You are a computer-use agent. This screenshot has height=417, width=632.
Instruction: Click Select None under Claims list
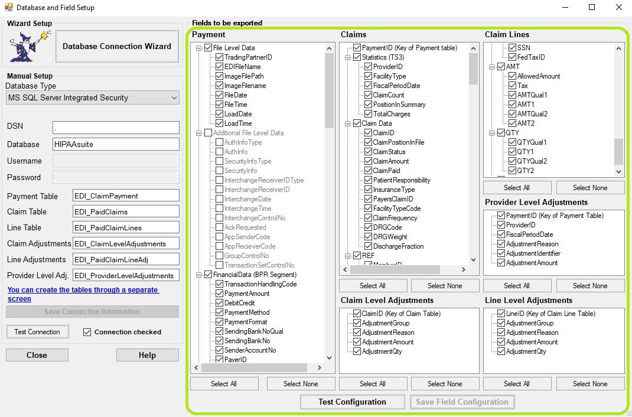pos(445,286)
